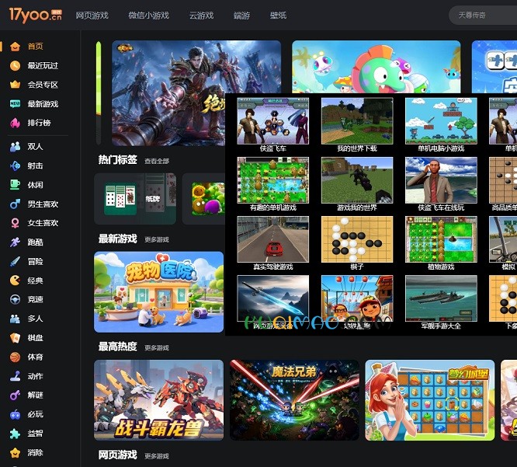Image resolution: width=517 pixels, height=467 pixels.
Task: Click the 17yoo.cn site logo
Action: pyautogui.click(x=35, y=15)
